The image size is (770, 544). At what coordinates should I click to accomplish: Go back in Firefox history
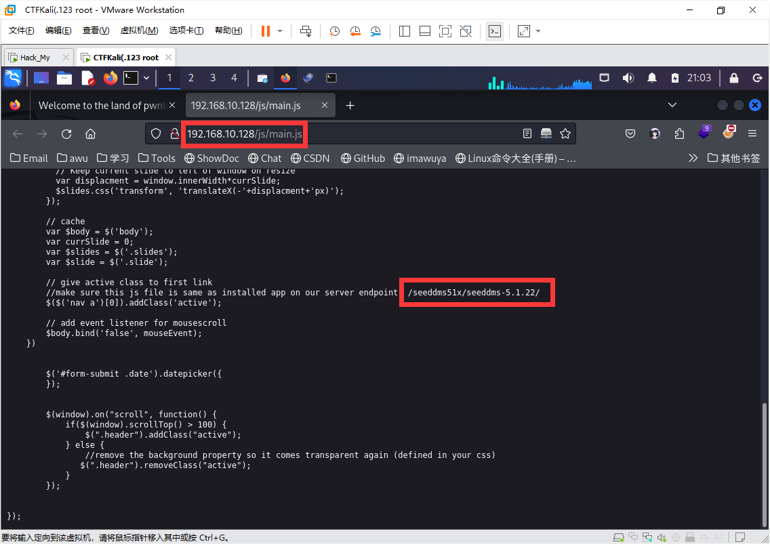[18, 134]
